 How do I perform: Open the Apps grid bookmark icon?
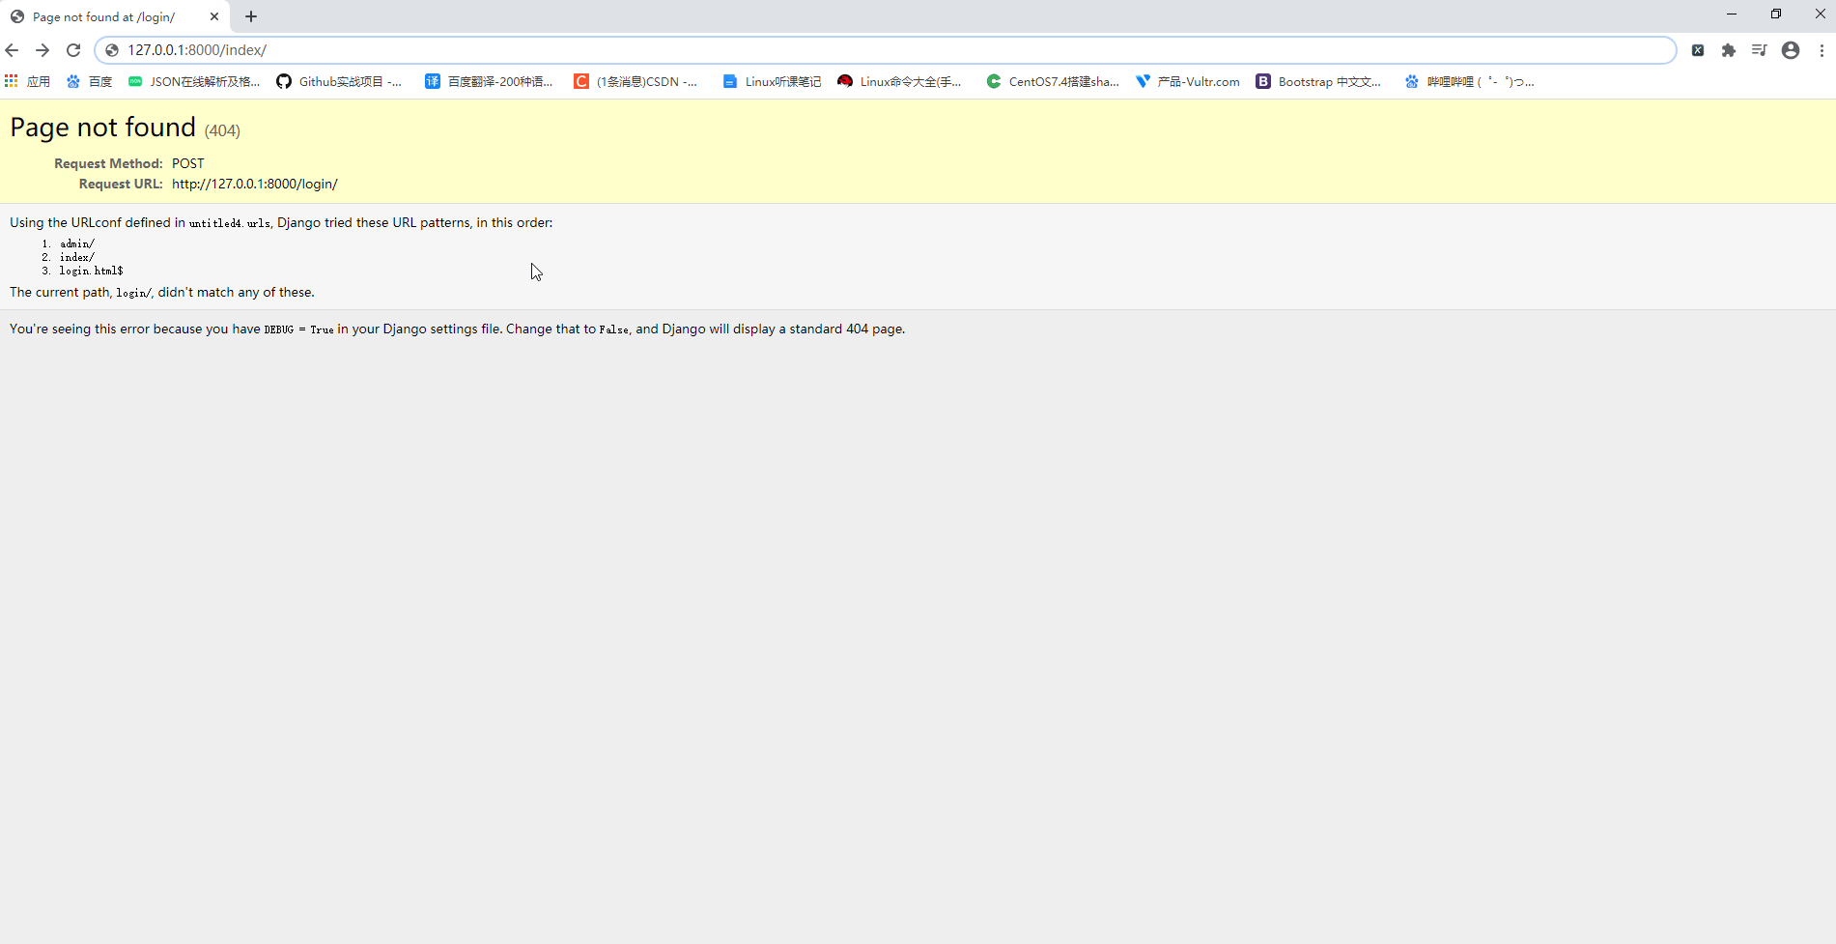27,81
